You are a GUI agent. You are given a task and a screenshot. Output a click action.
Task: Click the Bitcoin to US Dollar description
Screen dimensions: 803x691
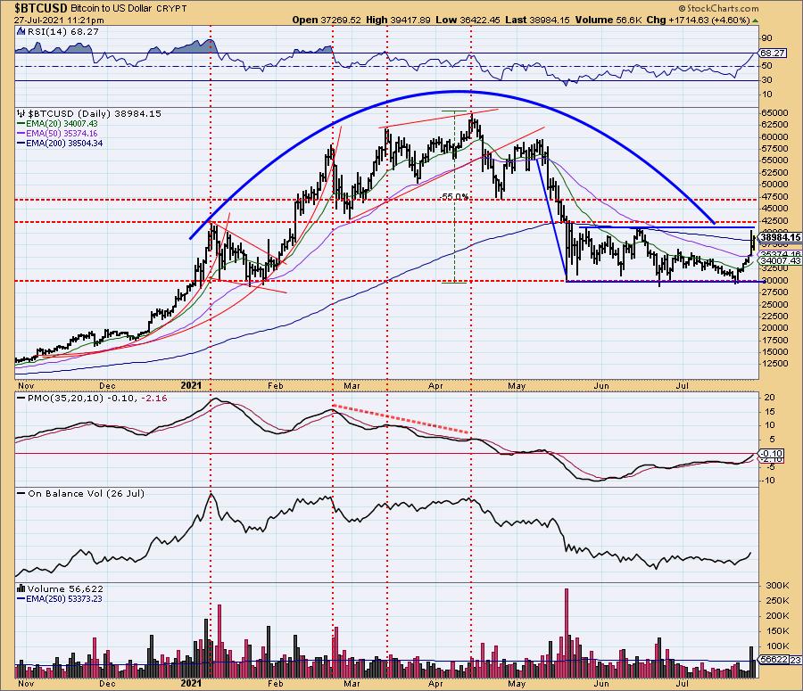coord(112,8)
